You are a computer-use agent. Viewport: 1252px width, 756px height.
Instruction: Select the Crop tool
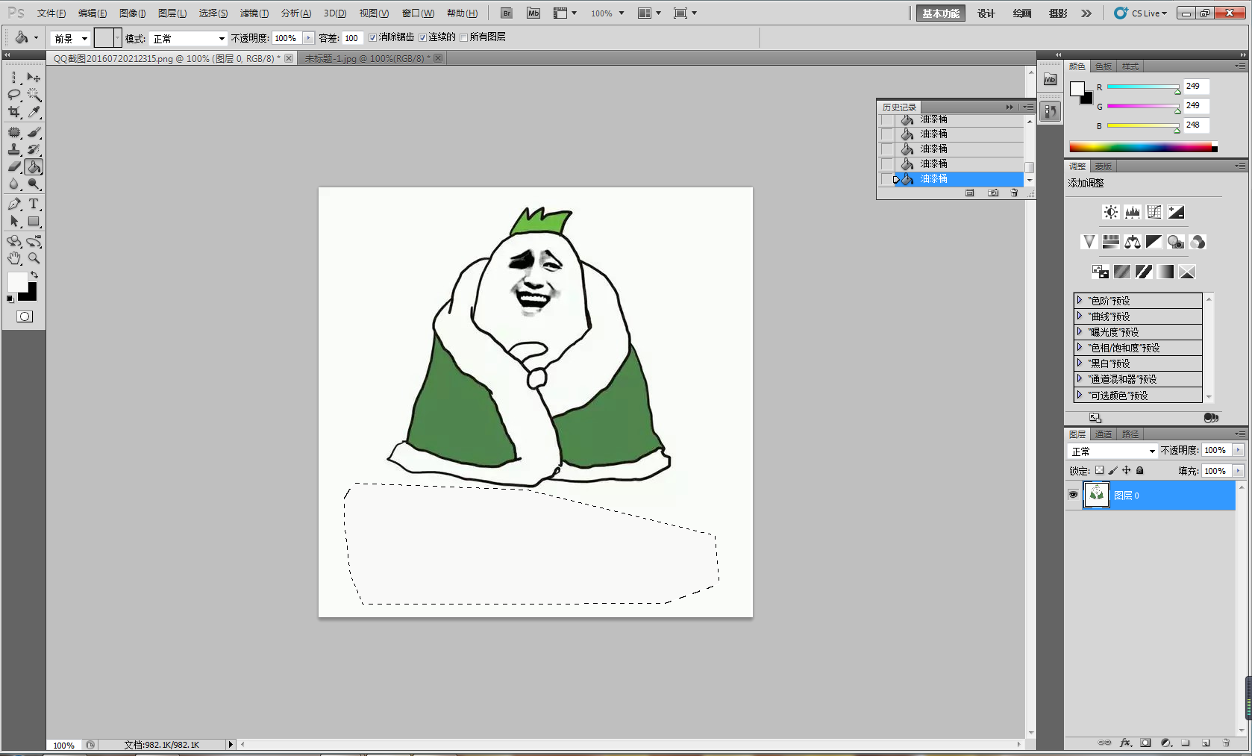coord(14,112)
